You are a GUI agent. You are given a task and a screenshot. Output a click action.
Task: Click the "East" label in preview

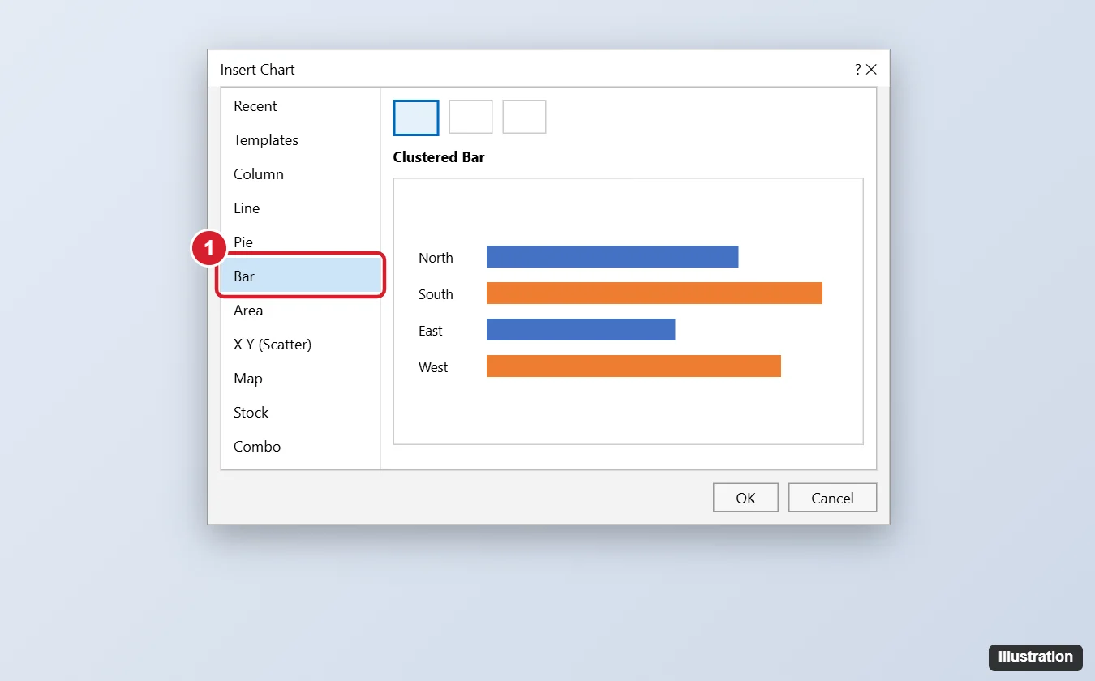(431, 331)
